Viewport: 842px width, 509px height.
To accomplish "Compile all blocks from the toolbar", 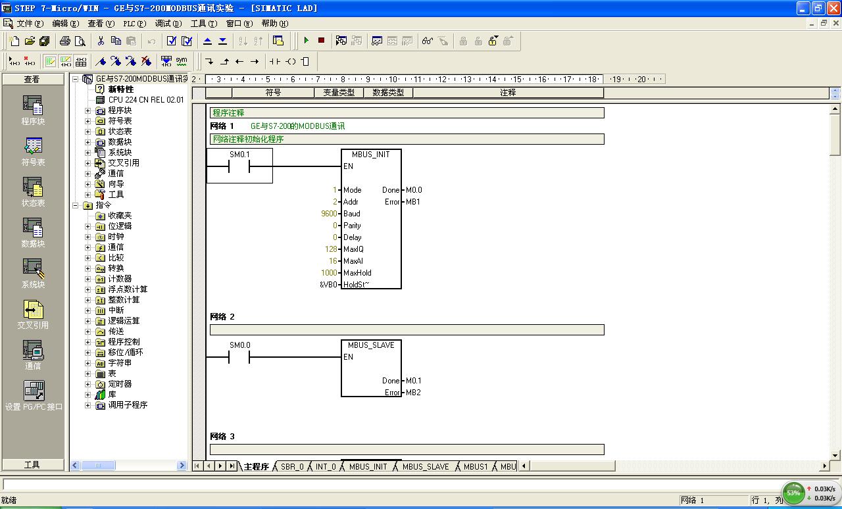I will click(x=187, y=41).
